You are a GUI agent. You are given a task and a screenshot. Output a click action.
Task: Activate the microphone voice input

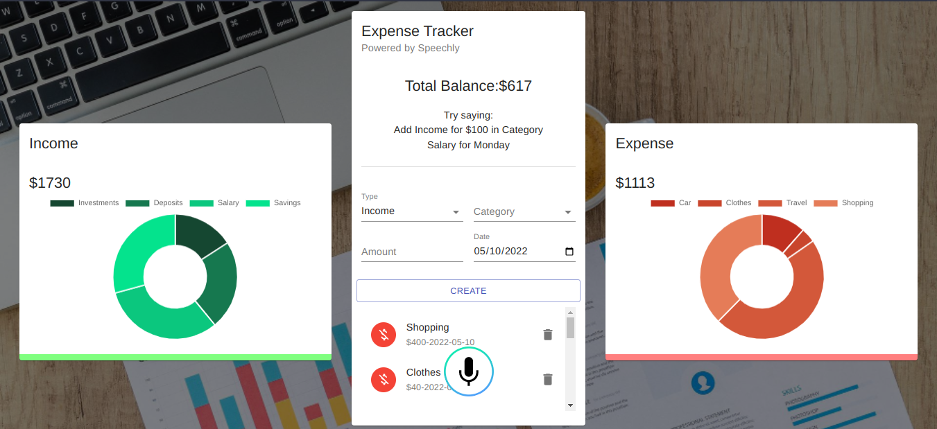point(468,371)
